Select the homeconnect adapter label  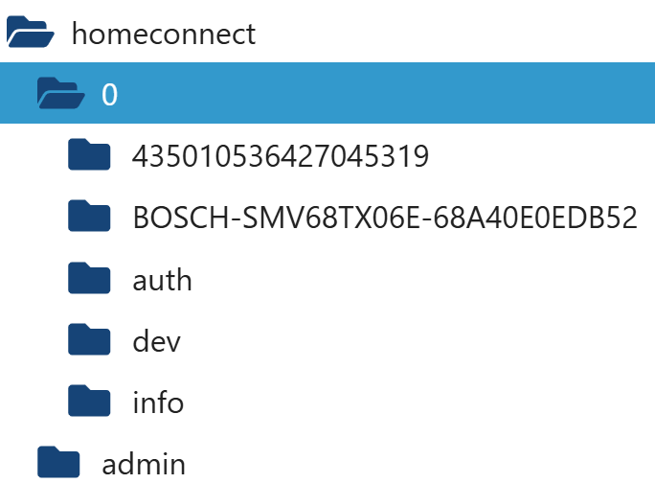[x=164, y=34]
